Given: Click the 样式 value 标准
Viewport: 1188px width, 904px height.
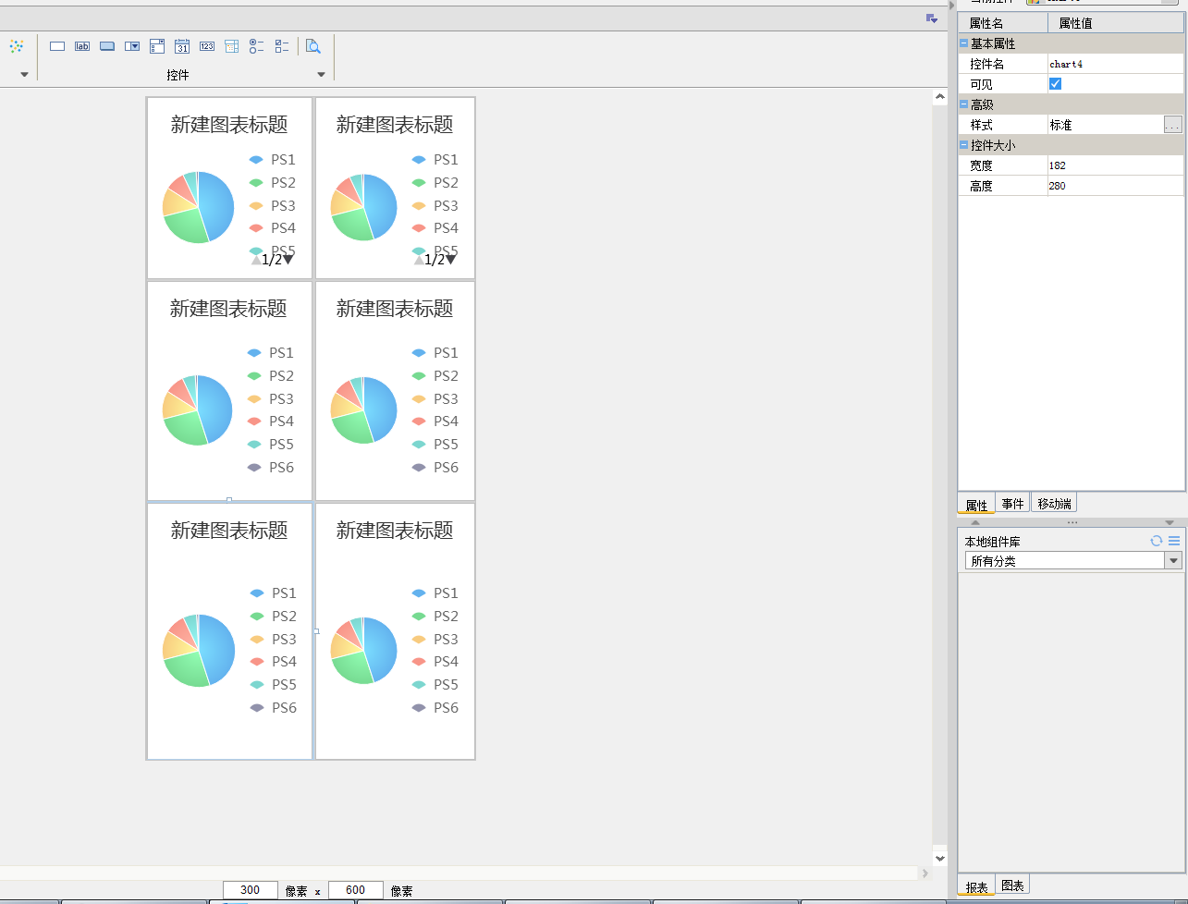Looking at the screenshot, I should (1105, 125).
